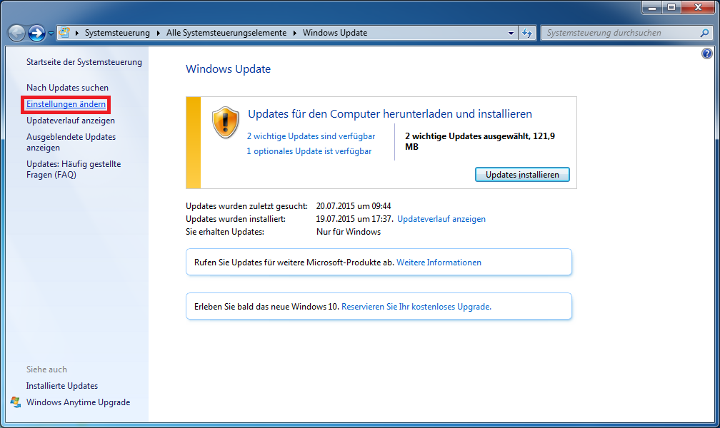Image resolution: width=720 pixels, height=428 pixels.
Task: Click the Siehe auch label
Action: 46,370
